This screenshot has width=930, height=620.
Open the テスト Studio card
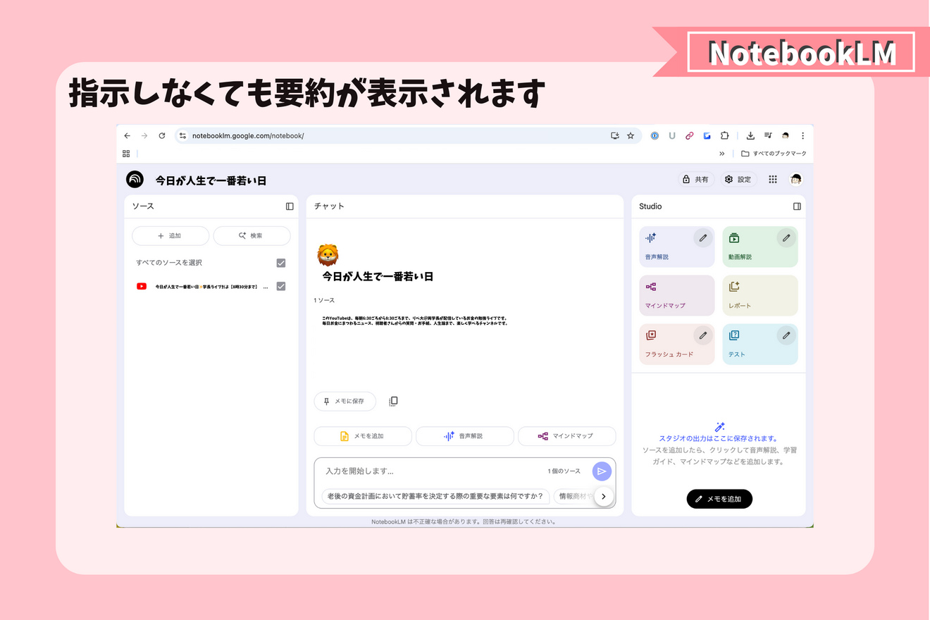(x=760, y=344)
